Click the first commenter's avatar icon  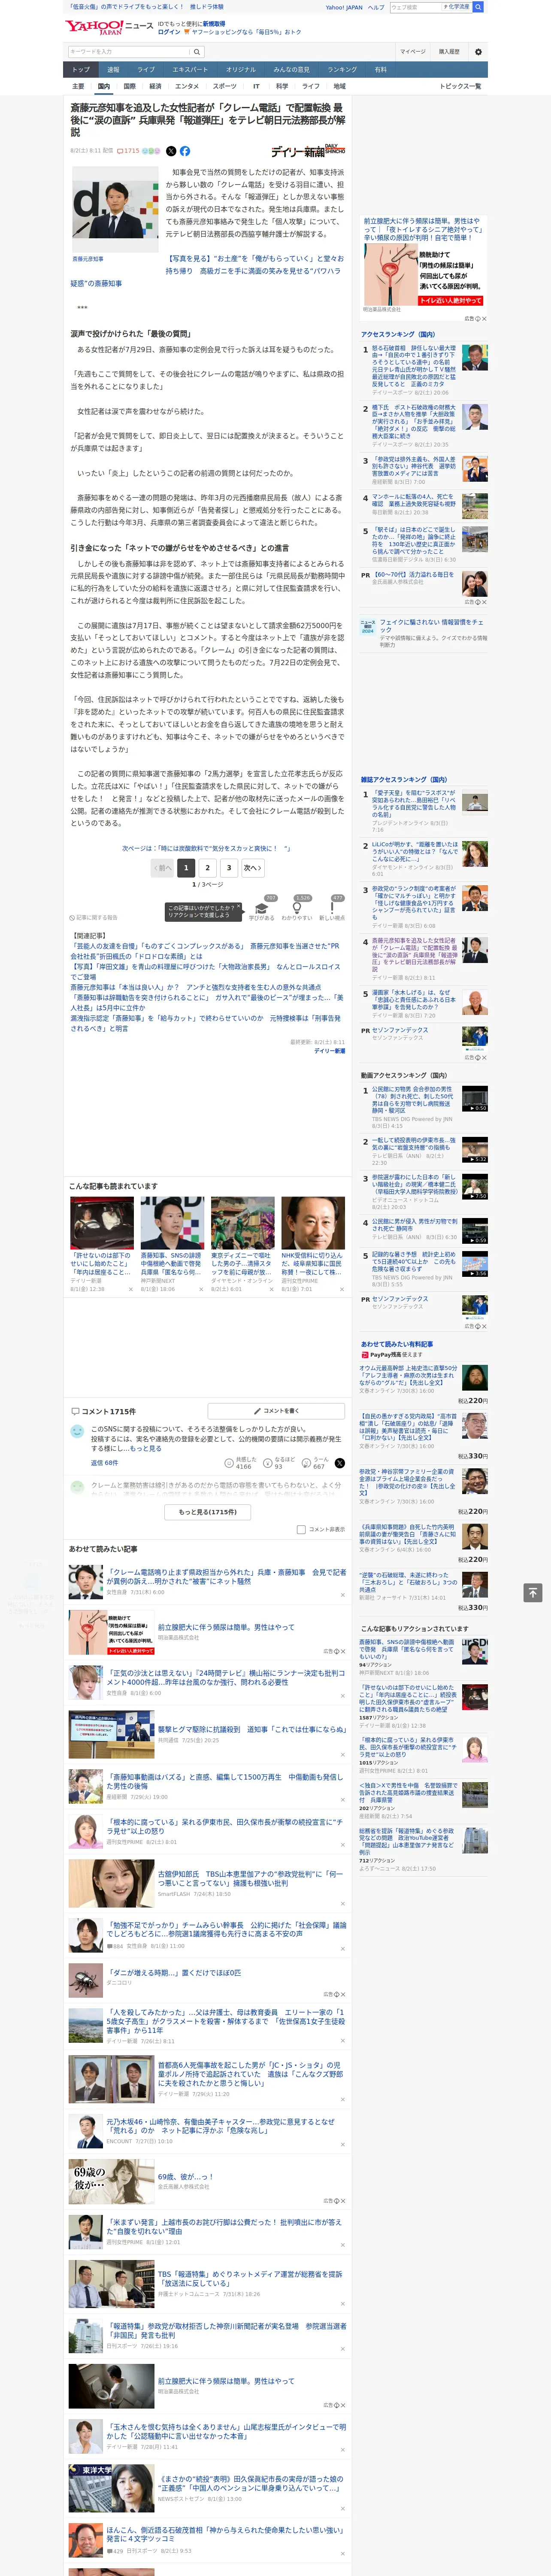point(77,1431)
